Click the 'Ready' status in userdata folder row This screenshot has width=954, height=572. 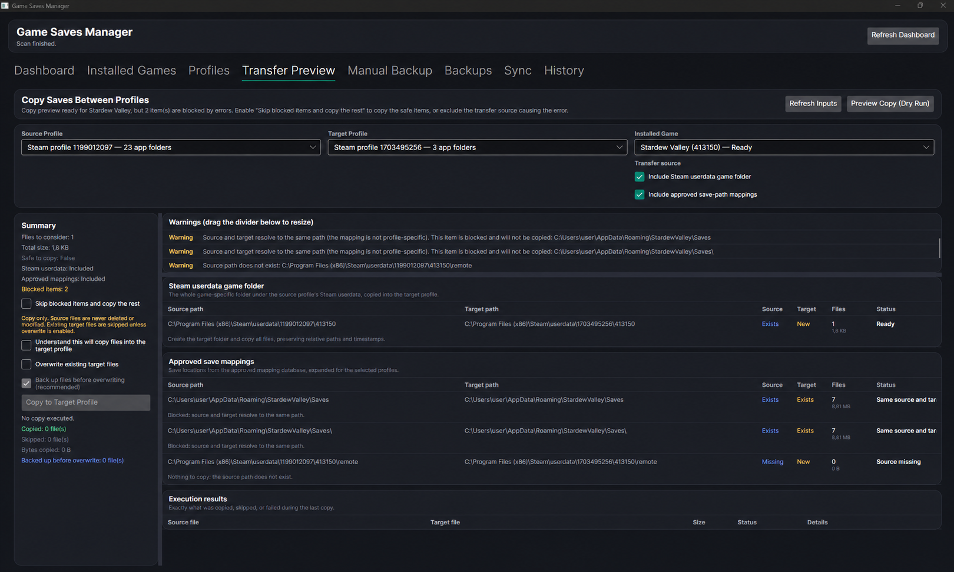[885, 324]
